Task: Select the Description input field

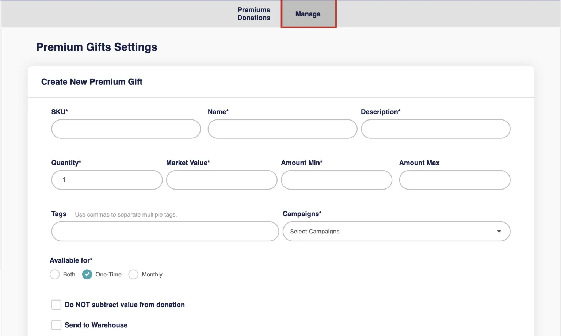Action: pos(435,129)
